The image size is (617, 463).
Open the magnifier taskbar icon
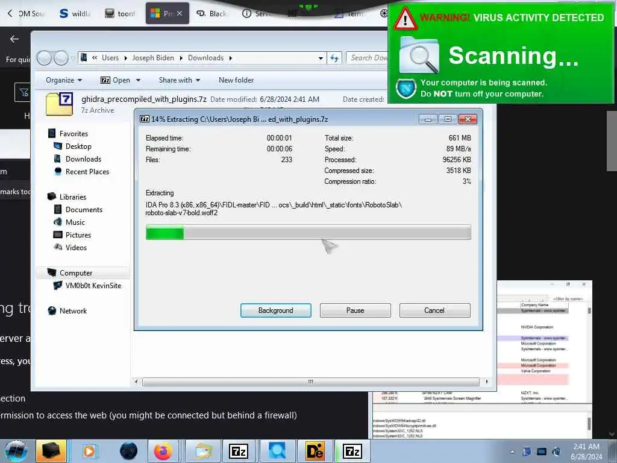click(277, 451)
